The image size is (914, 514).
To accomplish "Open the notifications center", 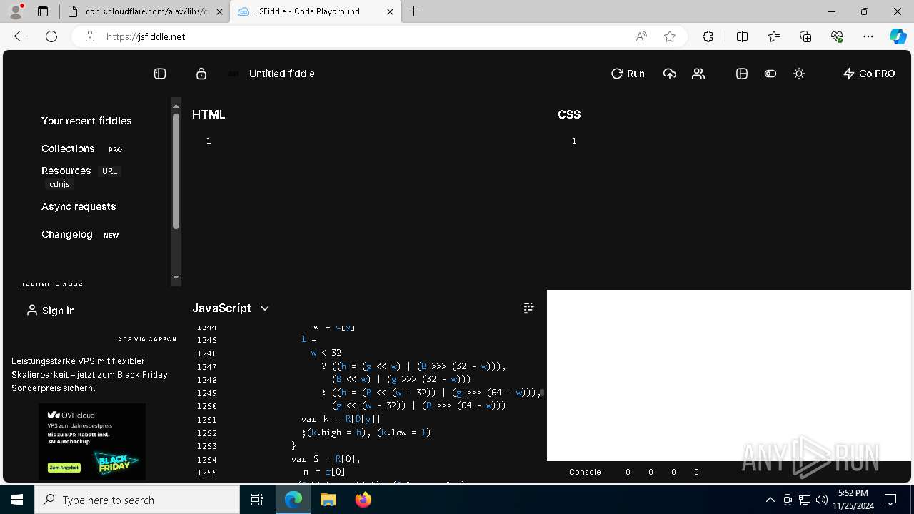I will pyautogui.click(x=890, y=500).
